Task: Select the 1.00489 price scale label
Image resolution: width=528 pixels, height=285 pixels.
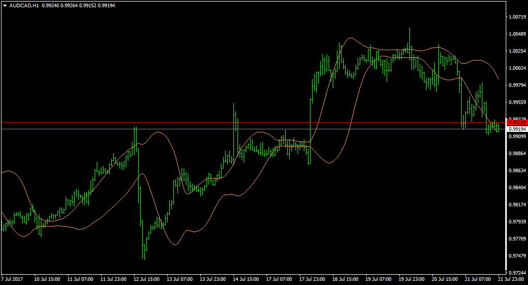Action: tap(518, 34)
